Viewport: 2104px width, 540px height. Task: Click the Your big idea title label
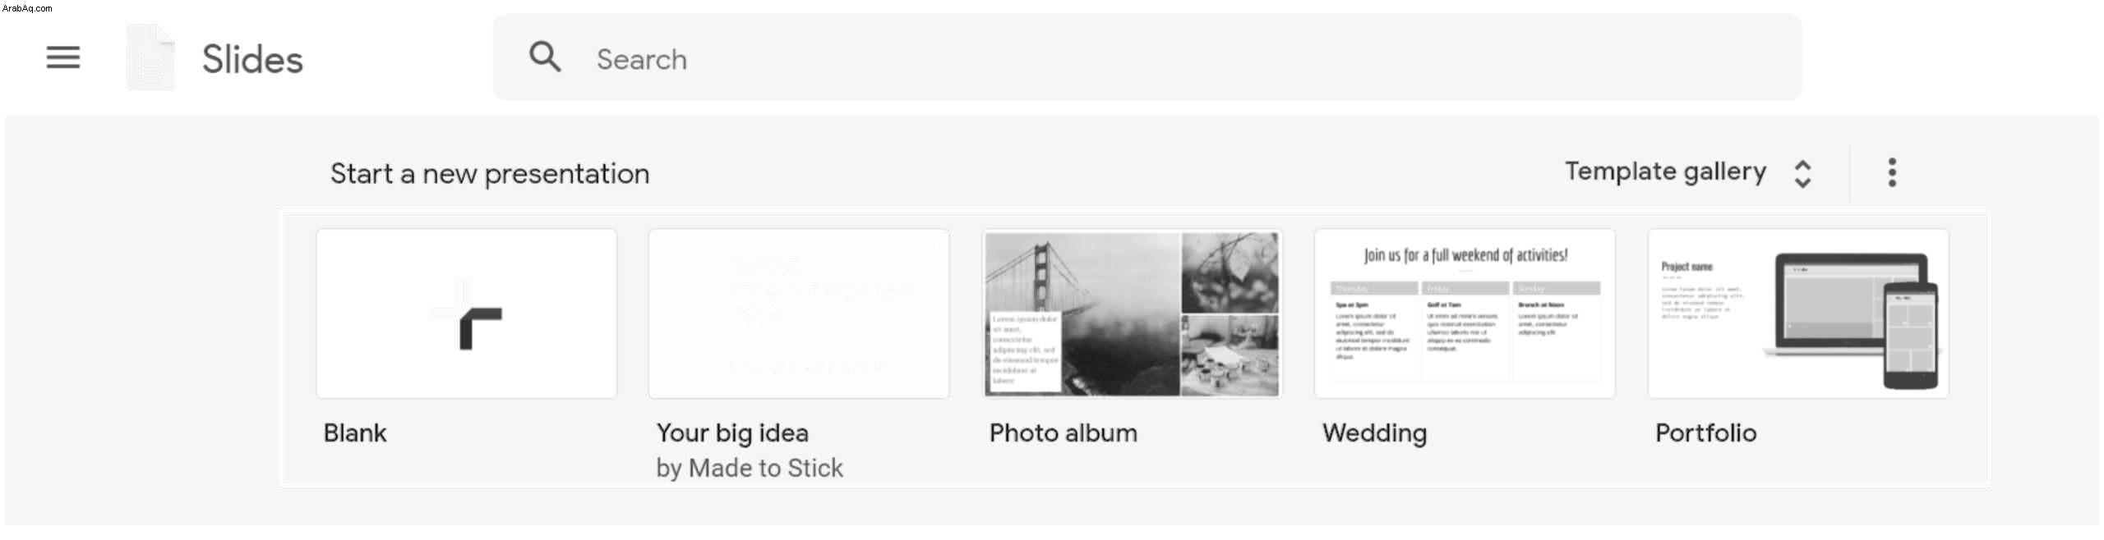tap(732, 432)
